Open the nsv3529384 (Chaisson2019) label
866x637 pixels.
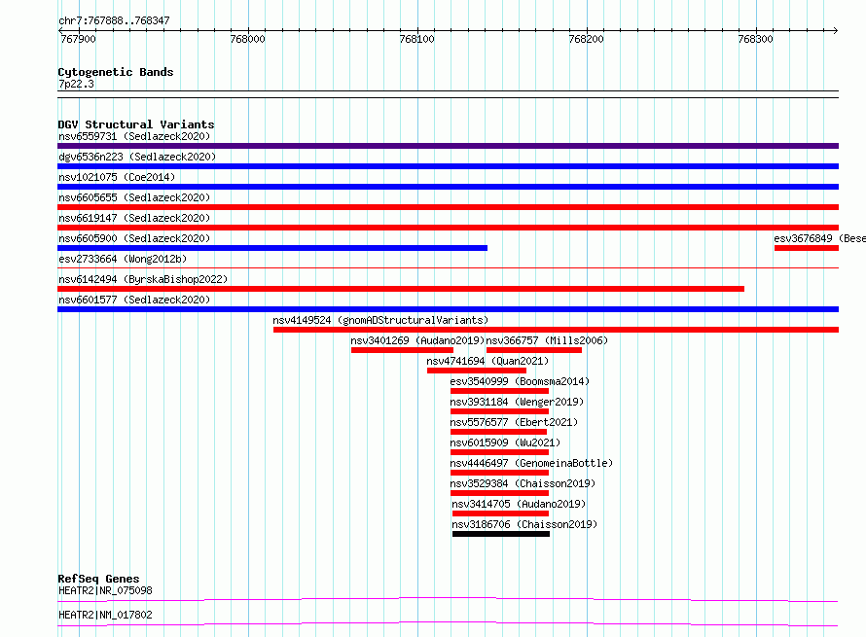click(523, 483)
